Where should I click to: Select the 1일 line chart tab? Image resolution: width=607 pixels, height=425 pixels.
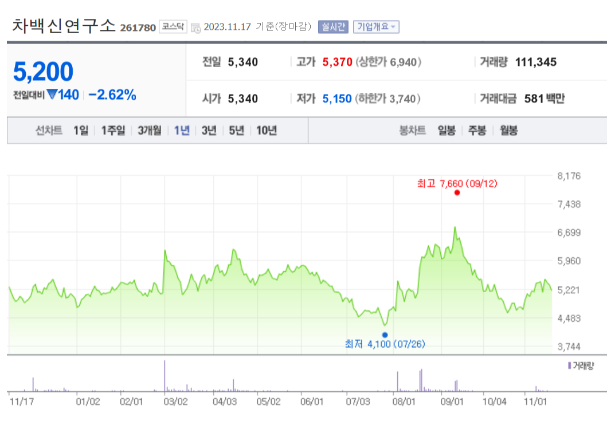(x=81, y=131)
